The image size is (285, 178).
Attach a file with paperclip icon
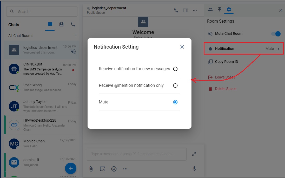point(91,169)
